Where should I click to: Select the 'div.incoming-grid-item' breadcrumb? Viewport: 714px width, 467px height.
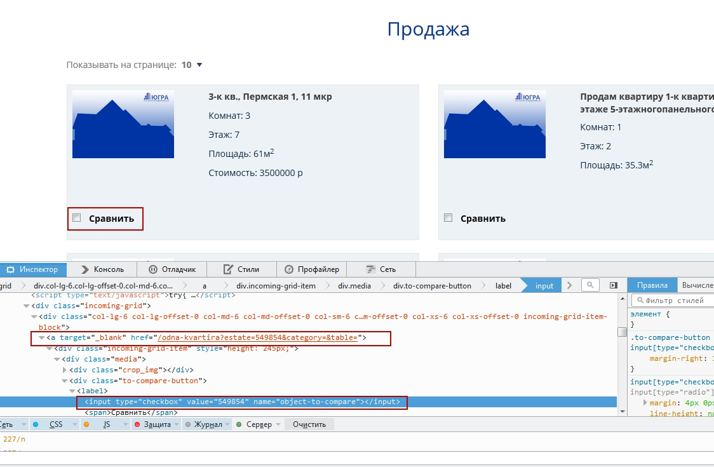[x=276, y=286]
